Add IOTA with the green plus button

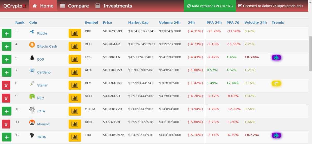(x=6, y=111)
